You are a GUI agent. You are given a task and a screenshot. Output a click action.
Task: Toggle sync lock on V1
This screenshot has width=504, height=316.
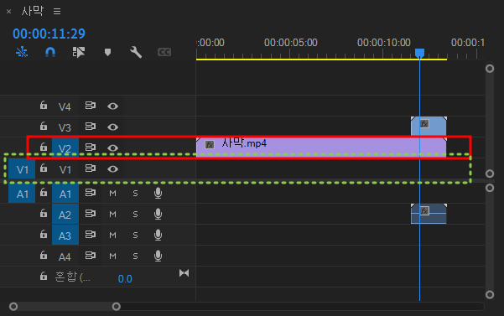tap(91, 168)
